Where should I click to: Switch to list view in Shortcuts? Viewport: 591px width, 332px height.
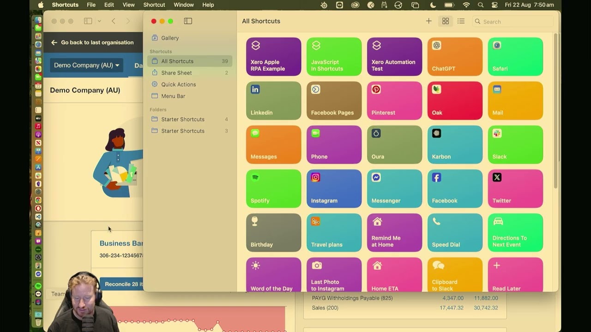tap(461, 21)
